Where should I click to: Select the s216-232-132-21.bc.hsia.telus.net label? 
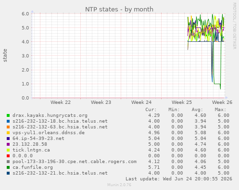(x=60, y=173)
